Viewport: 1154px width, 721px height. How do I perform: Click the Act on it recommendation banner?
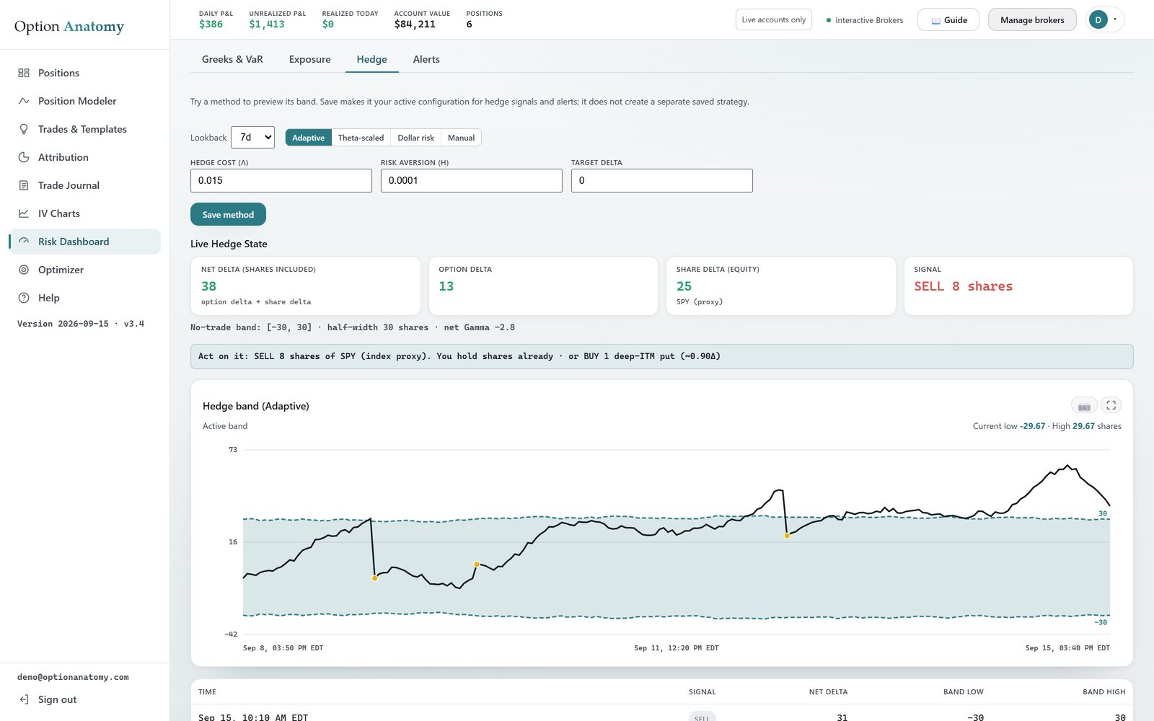pos(661,356)
